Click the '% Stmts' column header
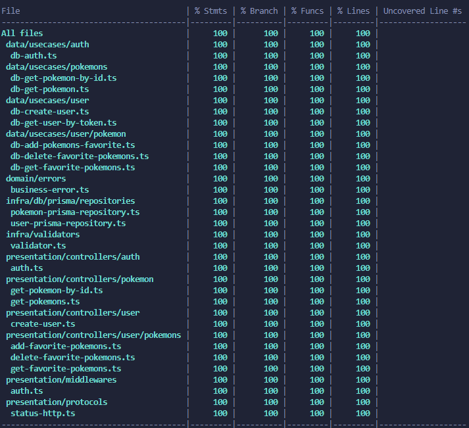 click(x=210, y=11)
